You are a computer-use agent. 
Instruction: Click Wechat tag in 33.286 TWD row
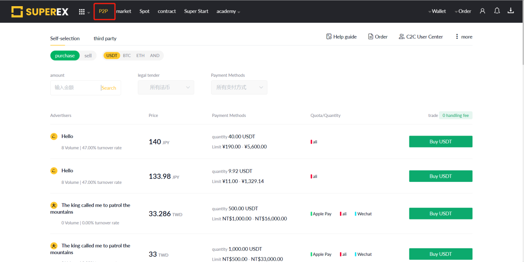(x=364, y=214)
